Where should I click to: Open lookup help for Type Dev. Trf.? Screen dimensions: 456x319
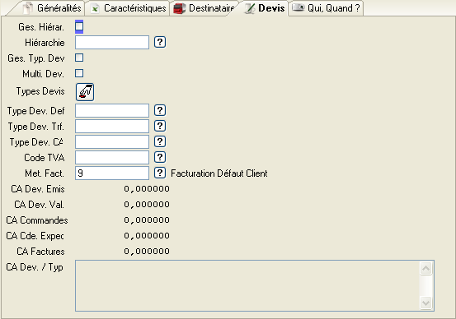coord(160,126)
